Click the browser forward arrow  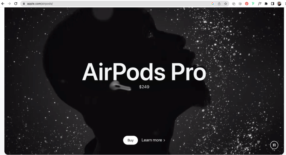pos(9,4)
